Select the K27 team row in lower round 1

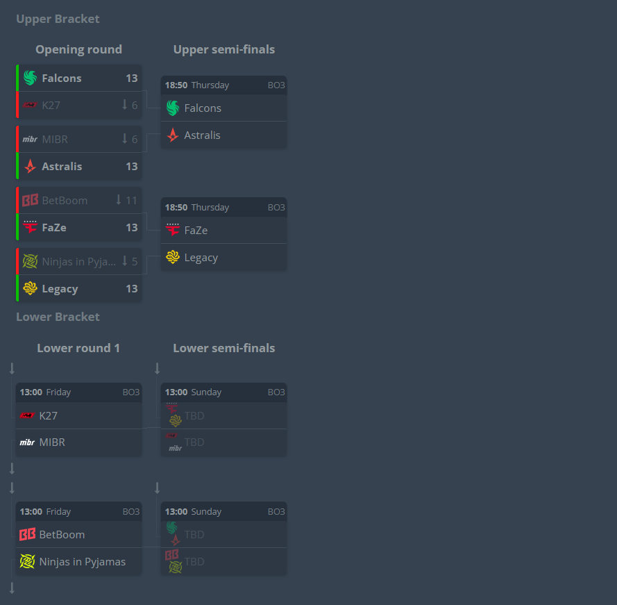[x=78, y=415]
